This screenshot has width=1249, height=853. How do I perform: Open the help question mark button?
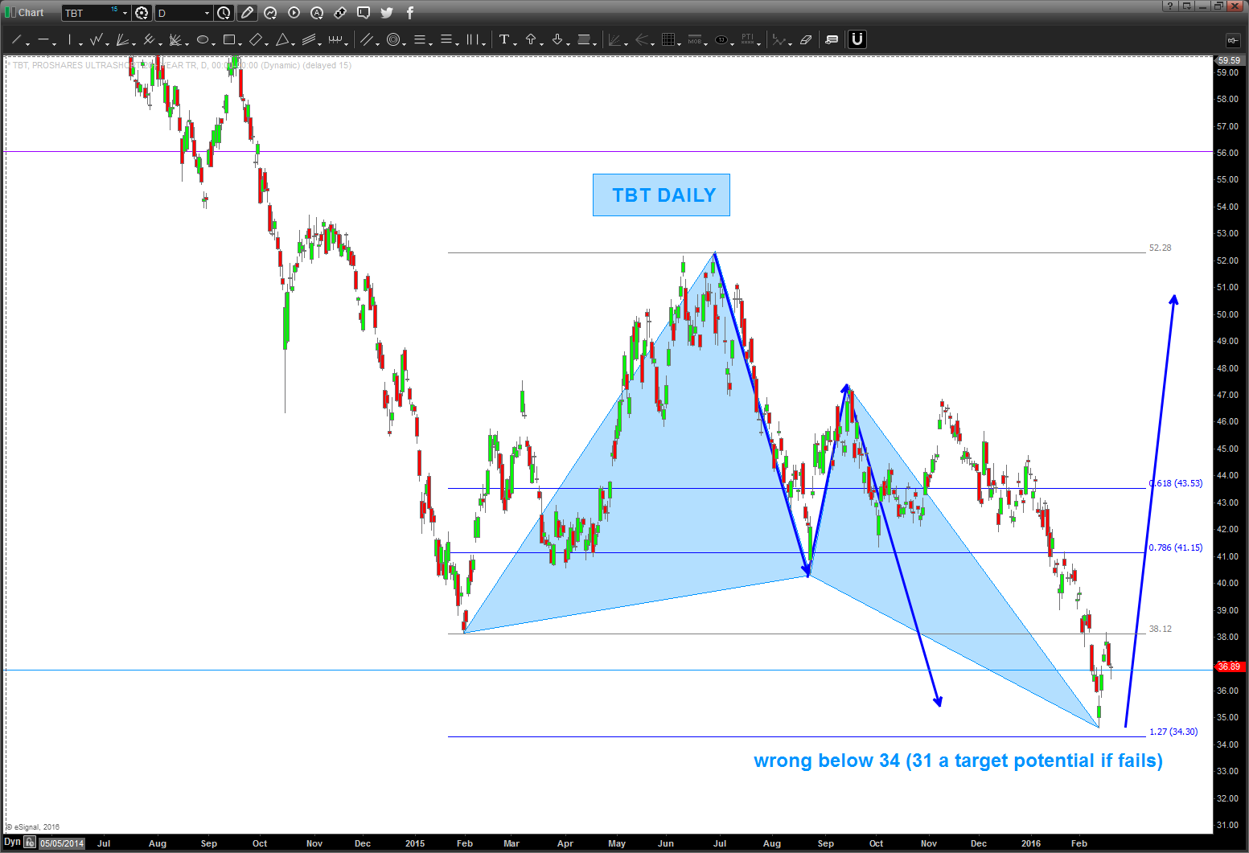coord(1169,6)
